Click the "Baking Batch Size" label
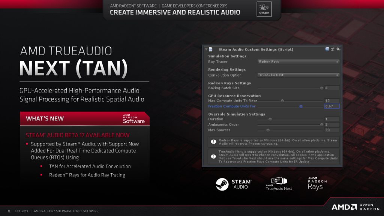Viewport: 384px width, 216px height. (224, 88)
